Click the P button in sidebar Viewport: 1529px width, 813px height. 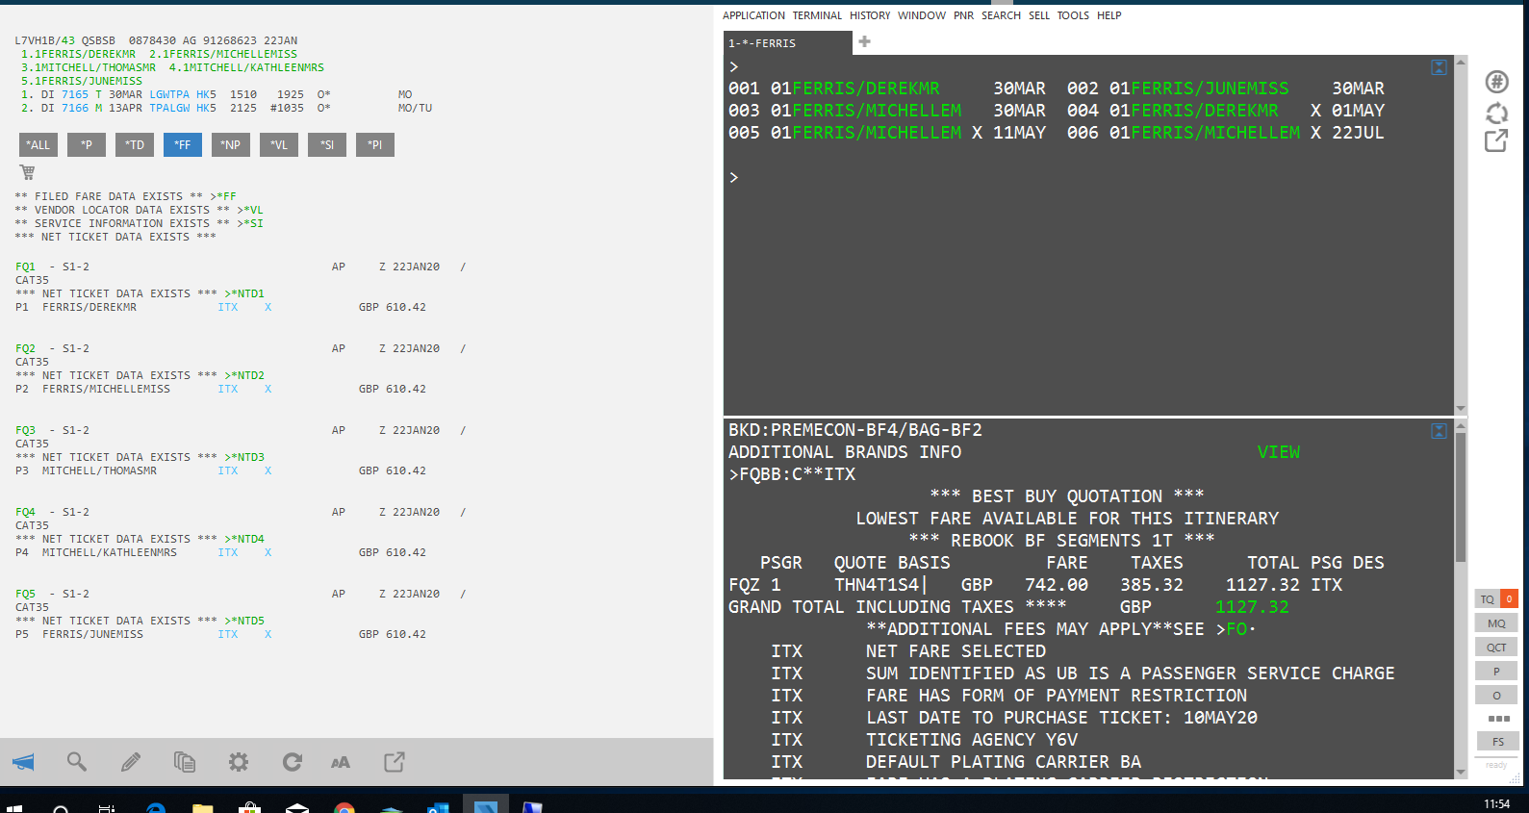pyautogui.click(x=1496, y=672)
